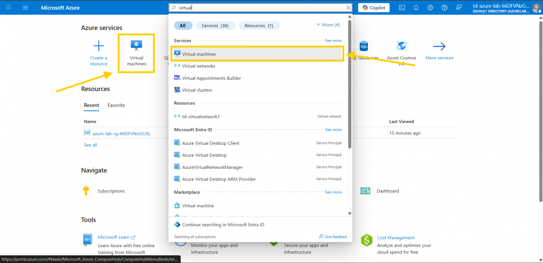Click the Create a resource plus icon
The height and width of the screenshot is (263, 543).
[x=99, y=46]
